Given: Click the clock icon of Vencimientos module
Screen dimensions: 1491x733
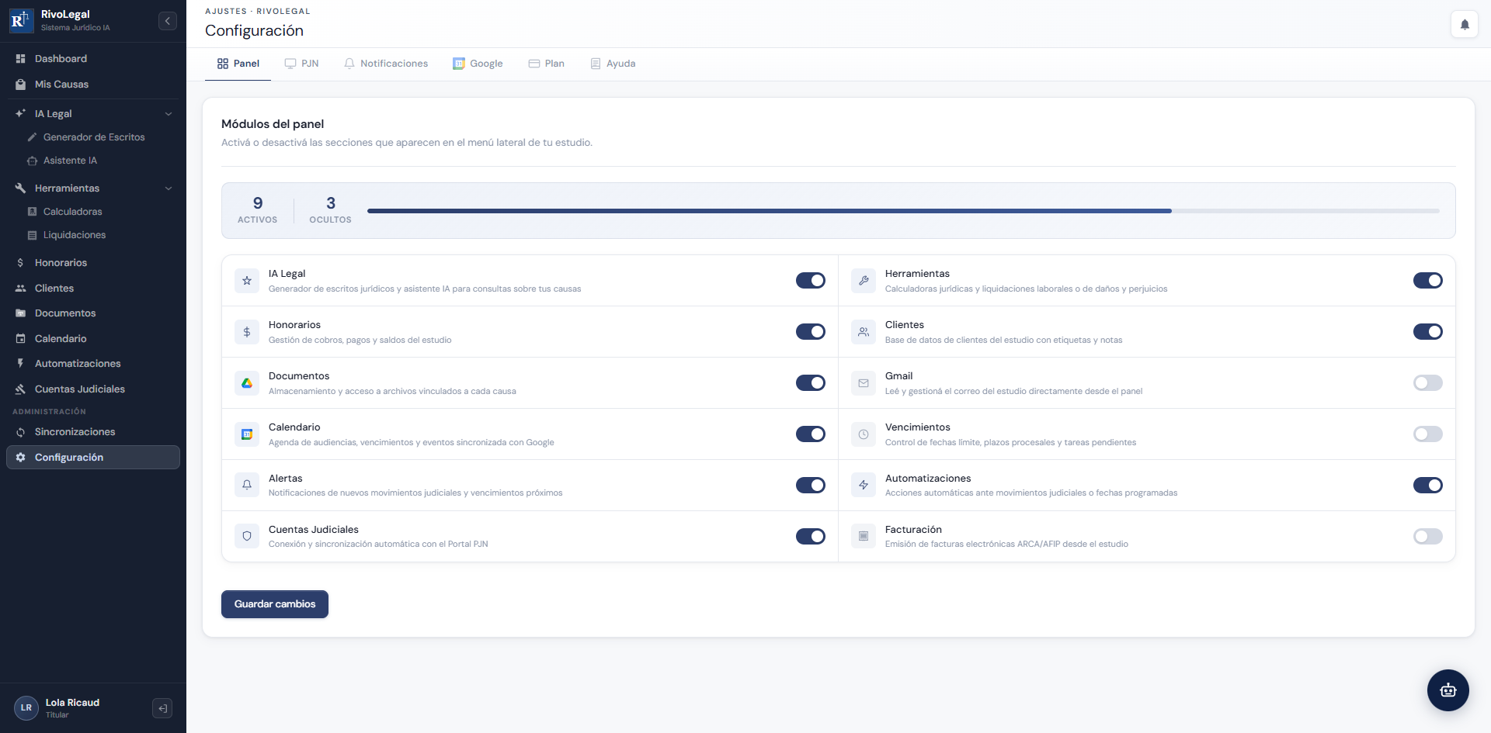Looking at the screenshot, I should point(864,434).
